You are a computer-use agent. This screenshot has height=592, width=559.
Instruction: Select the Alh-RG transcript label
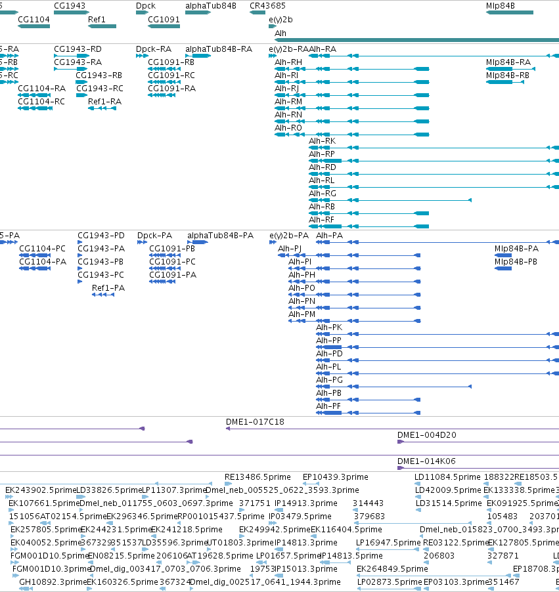tap(323, 194)
